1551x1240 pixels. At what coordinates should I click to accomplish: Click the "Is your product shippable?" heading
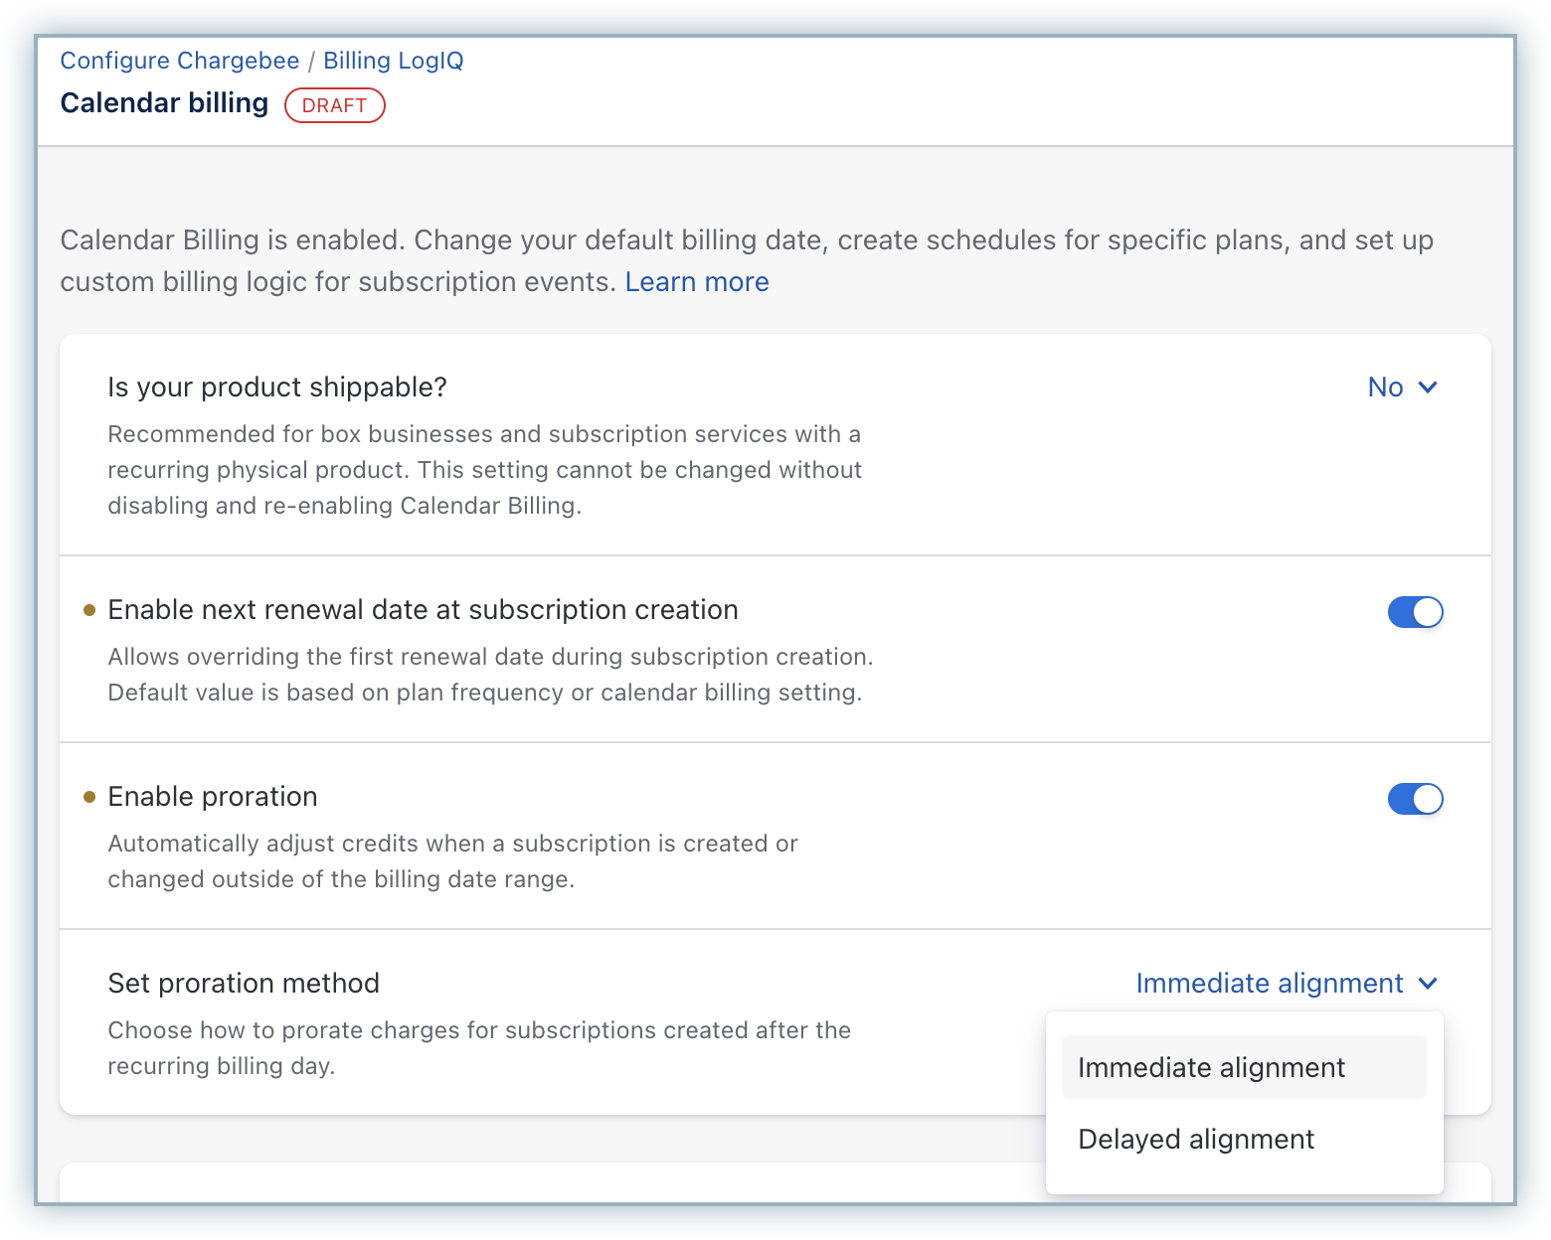pyautogui.click(x=277, y=387)
